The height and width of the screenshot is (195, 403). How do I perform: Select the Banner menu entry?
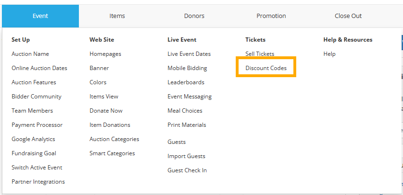click(x=99, y=68)
